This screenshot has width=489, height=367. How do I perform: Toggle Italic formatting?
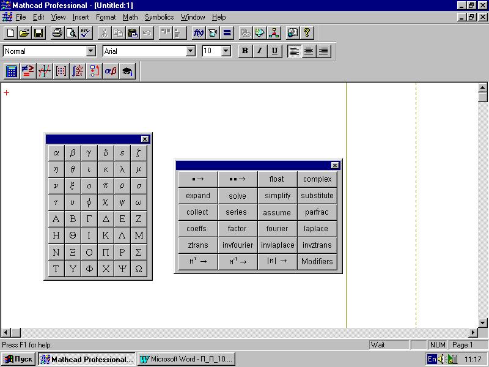[259, 51]
